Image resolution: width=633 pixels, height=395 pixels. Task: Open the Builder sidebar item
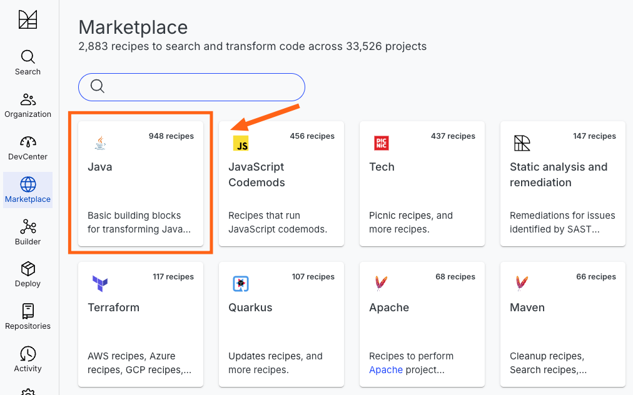[x=28, y=232]
